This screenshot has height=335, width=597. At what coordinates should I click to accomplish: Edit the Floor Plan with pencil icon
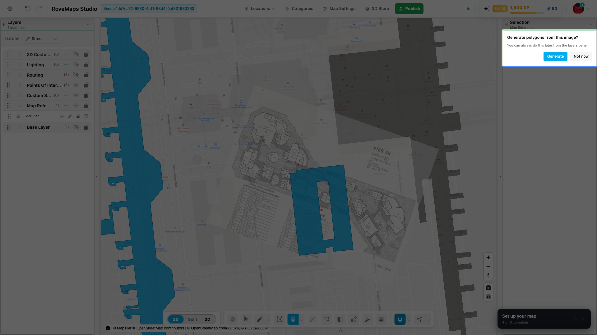(x=70, y=116)
